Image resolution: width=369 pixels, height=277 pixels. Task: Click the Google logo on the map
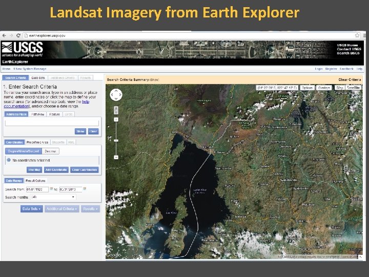[113, 255]
